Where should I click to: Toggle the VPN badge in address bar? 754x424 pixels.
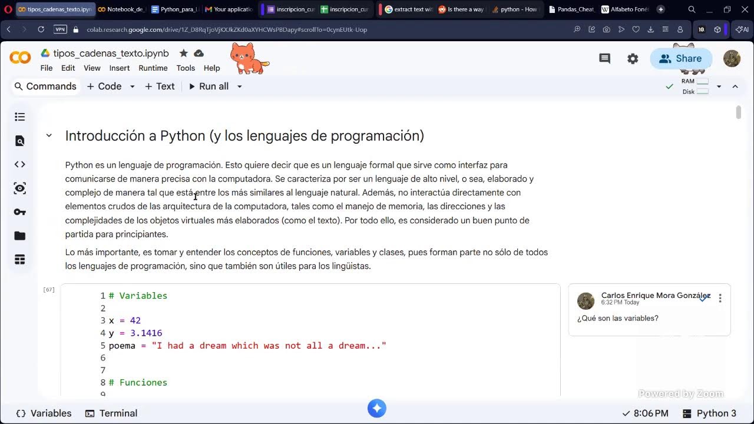(x=60, y=29)
